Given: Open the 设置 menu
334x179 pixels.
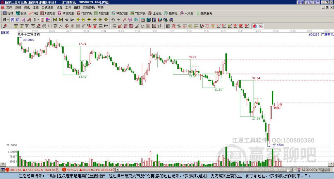Looking at the screenshot, I should click(59, 8).
